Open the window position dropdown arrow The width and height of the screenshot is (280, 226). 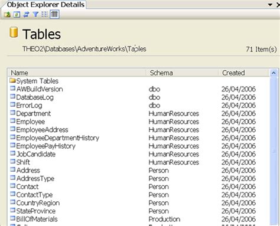click(270, 5)
